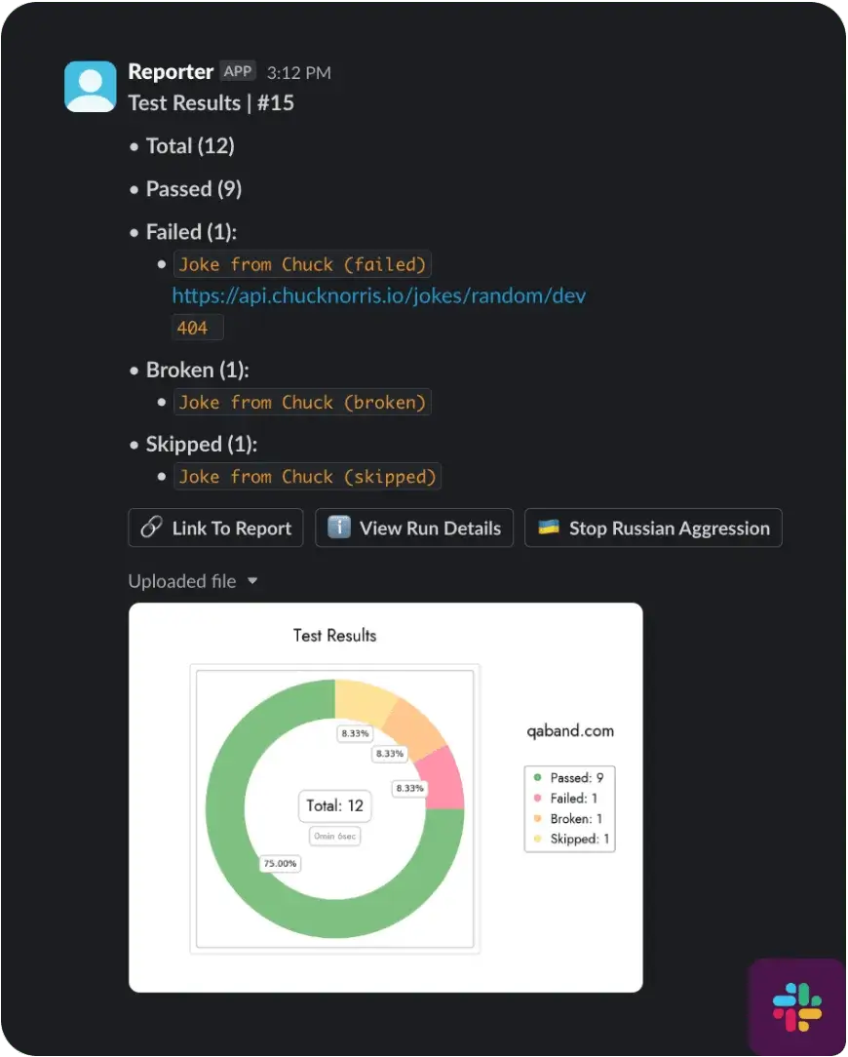Image resolution: width=848 pixels, height=1057 pixels.
Task: Click the Reporter app avatar icon
Action: pyautogui.click(x=90, y=86)
